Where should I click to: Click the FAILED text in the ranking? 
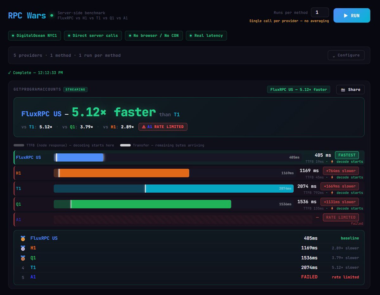309,277
